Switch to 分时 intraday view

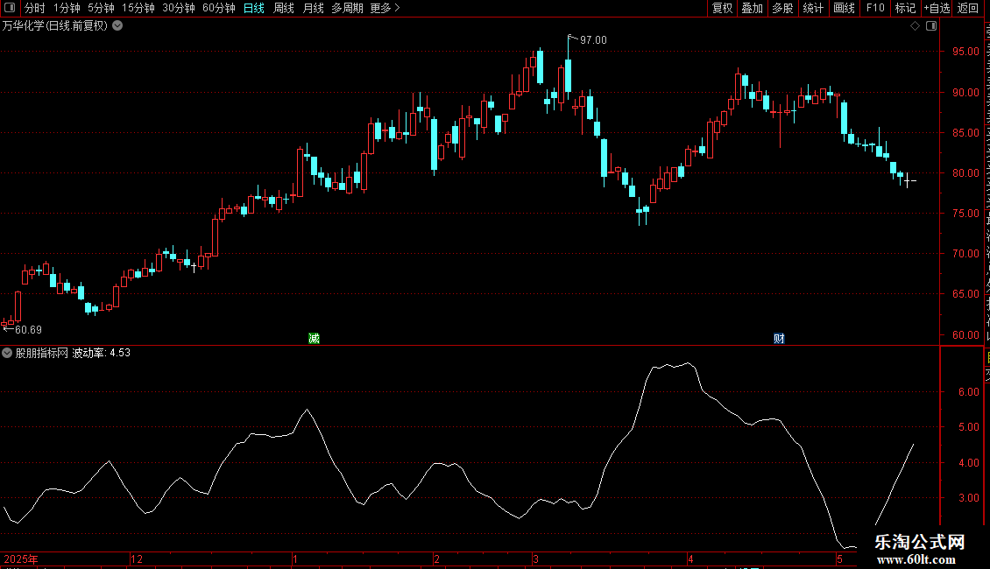pyautogui.click(x=35, y=8)
